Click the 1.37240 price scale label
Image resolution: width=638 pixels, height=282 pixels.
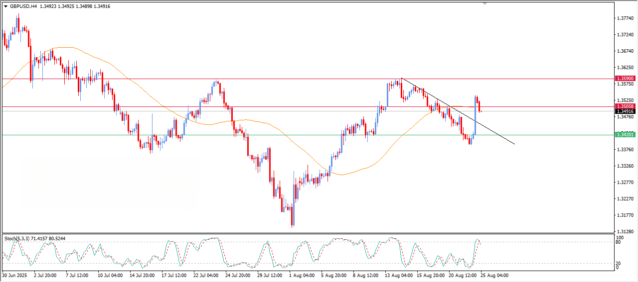(x=625, y=35)
